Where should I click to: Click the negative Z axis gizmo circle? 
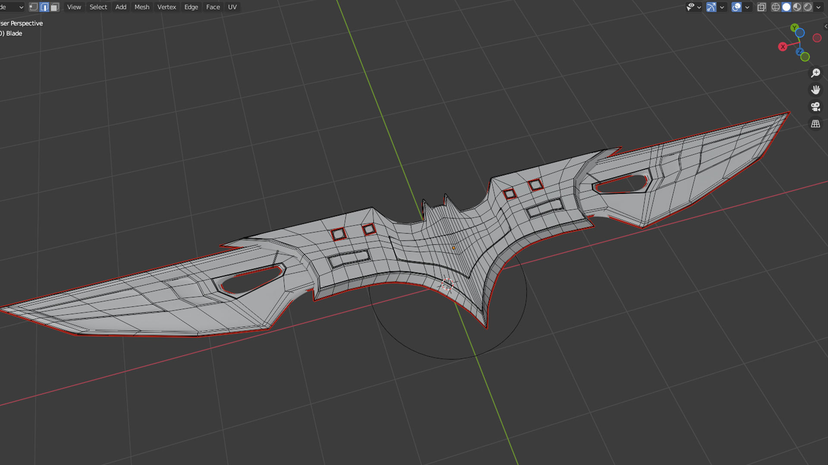800,33
